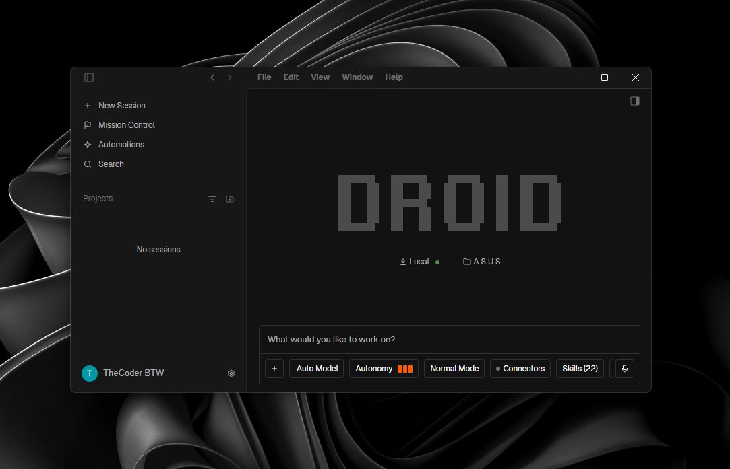
Task: Toggle the left sidebar panel icon
Action: pyautogui.click(x=89, y=77)
